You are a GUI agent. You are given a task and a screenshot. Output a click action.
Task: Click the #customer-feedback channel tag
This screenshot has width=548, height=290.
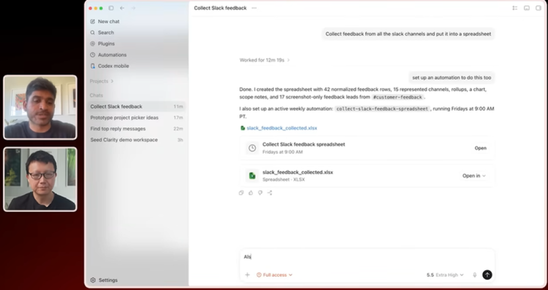(398, 97)
